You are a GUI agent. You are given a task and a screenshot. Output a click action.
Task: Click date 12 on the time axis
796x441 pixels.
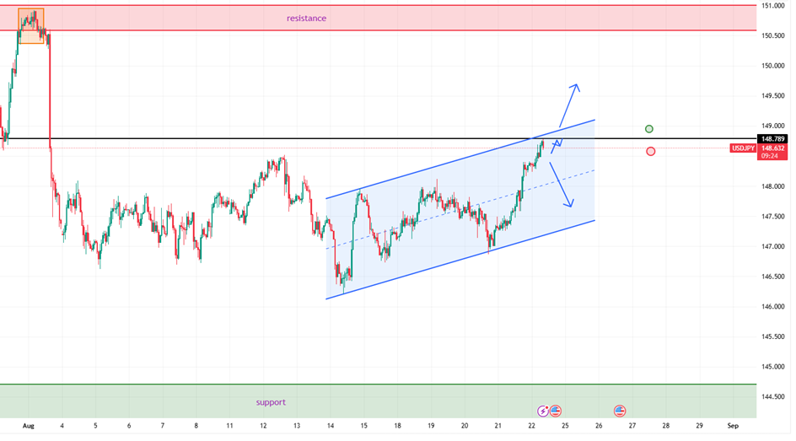click(263, 426)
